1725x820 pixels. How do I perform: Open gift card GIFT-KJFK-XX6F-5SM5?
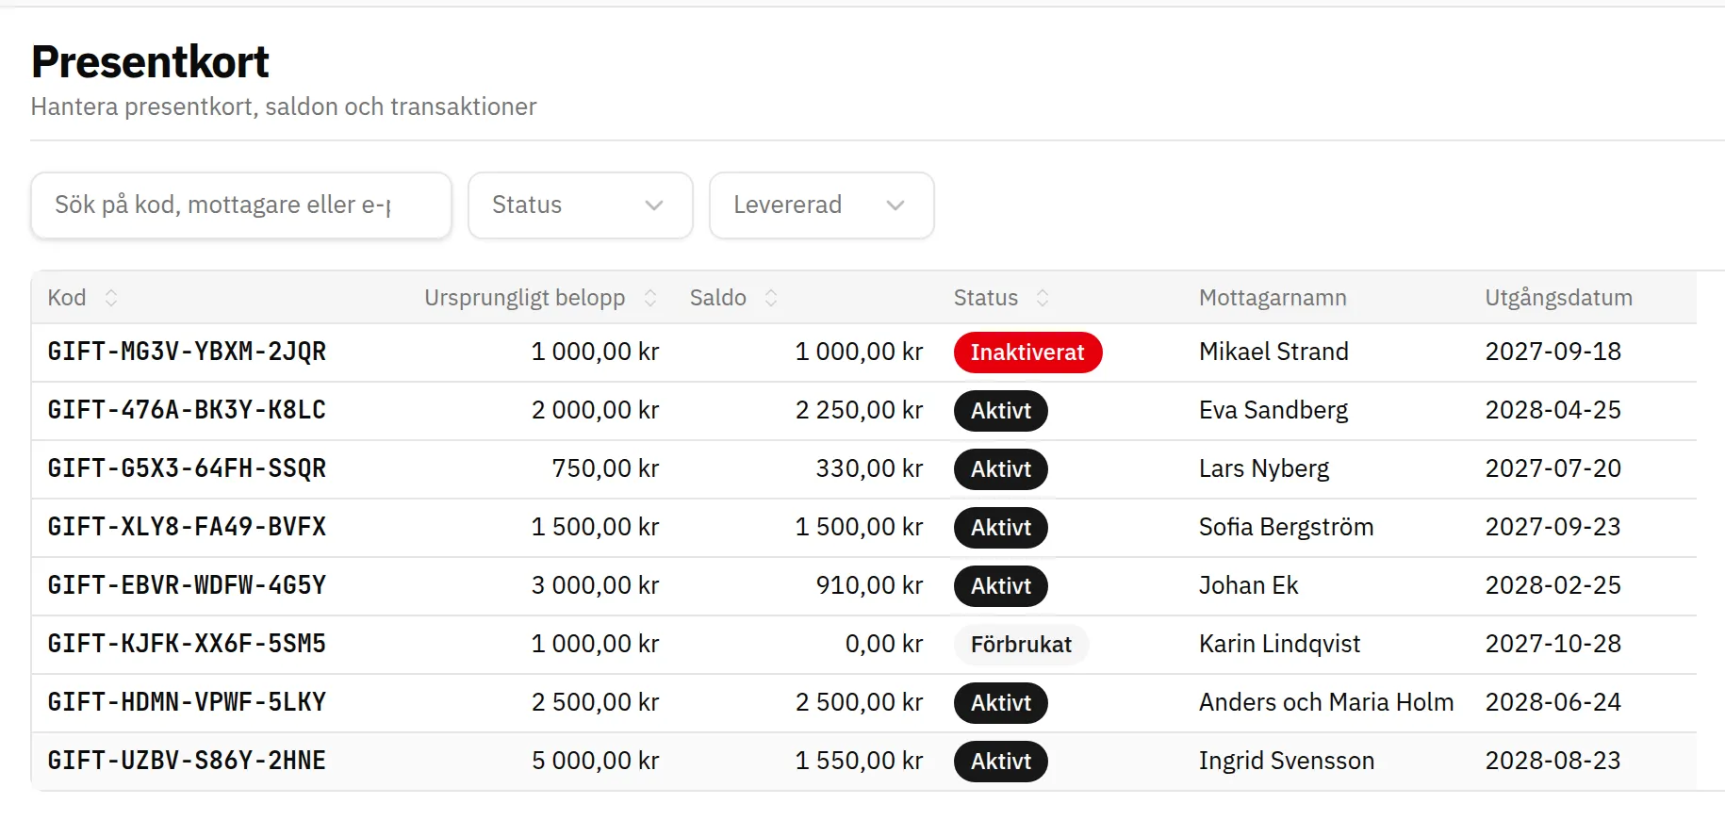click(187, 644)
